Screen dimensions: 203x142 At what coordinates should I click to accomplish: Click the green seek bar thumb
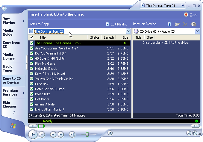pos(41,126)
